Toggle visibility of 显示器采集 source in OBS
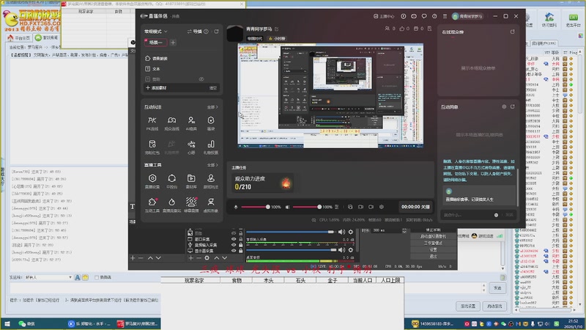Image resolution: width=586 pixels, height=330 pixels. click(x=234, y=251)
